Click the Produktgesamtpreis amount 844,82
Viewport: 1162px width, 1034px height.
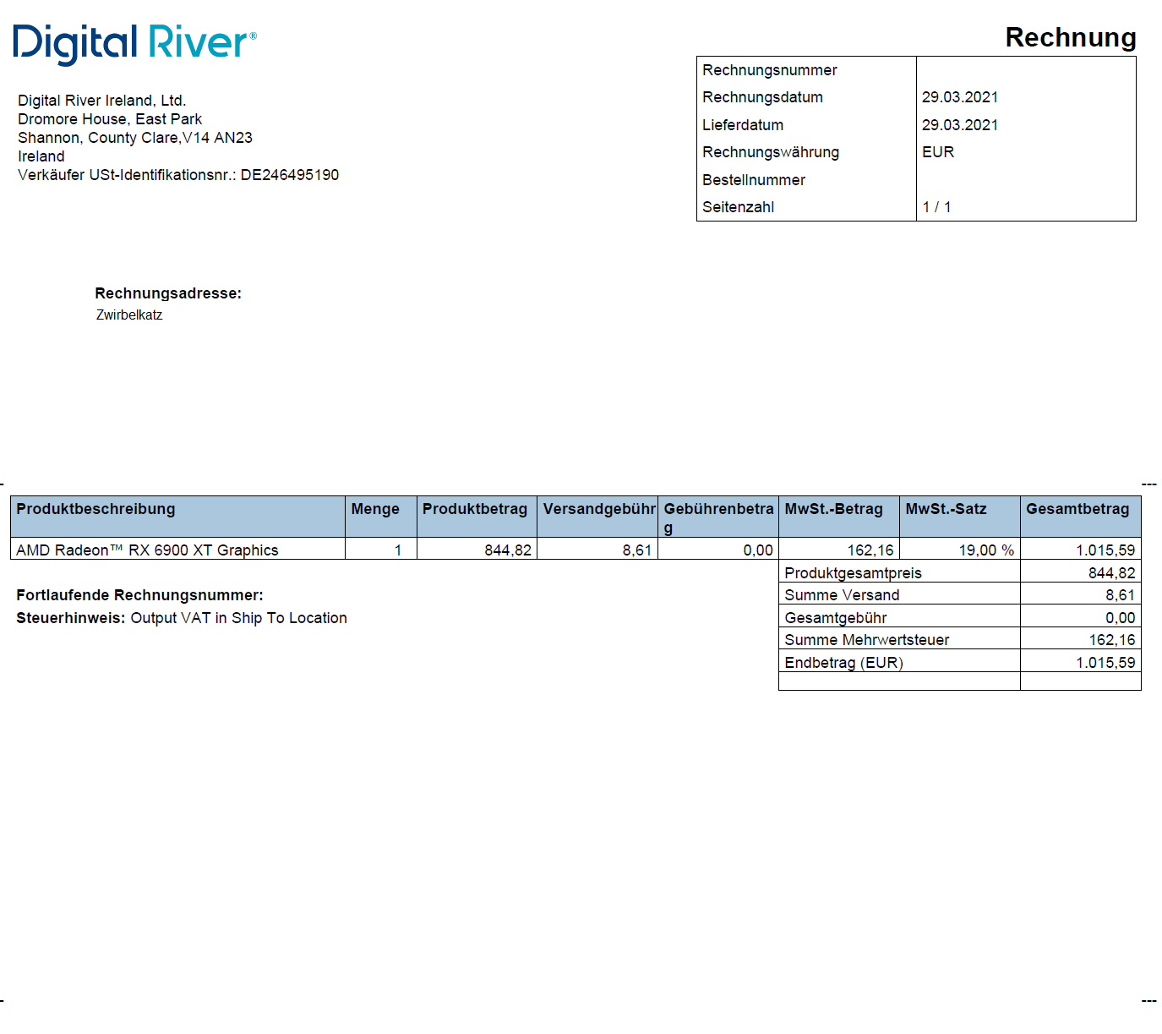[1112, 573]
